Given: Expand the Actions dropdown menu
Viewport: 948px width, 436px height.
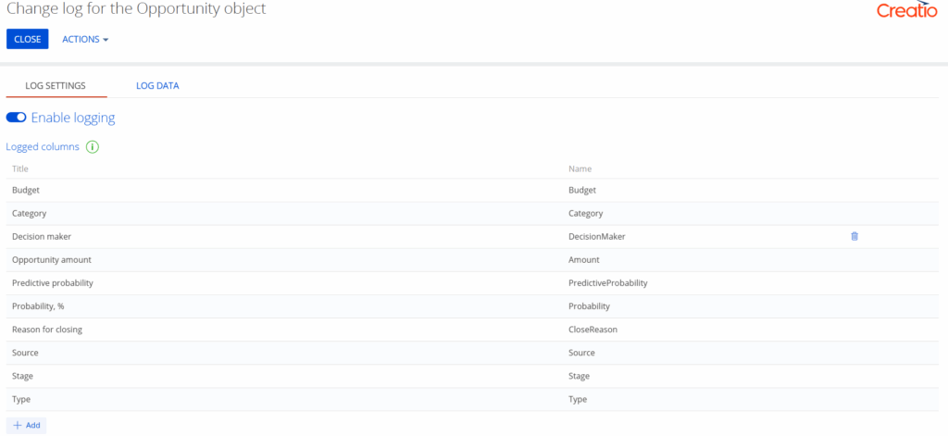Looking at the screenshot, I should click(x=85, y=39).
